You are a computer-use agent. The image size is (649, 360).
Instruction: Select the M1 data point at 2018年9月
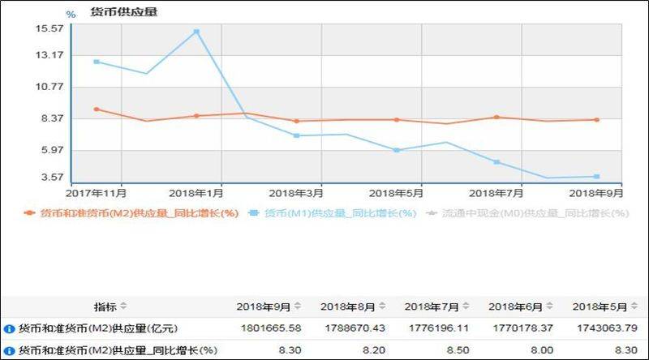click(597, 177)
